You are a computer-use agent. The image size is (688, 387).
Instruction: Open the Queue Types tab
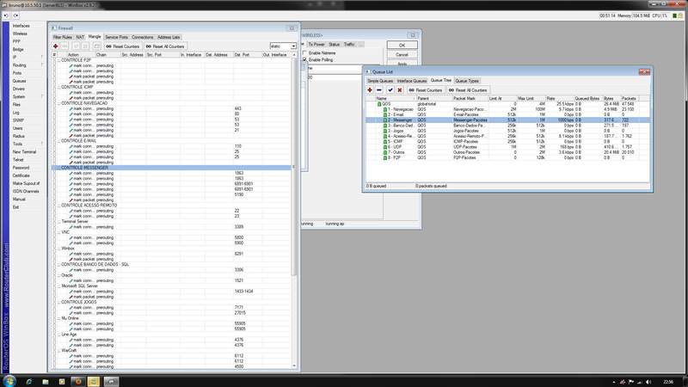tap(467, 81)
